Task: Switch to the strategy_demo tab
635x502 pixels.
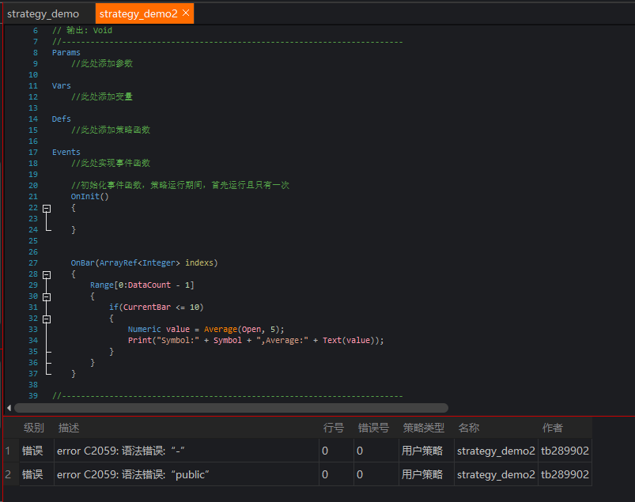Action: coord(43,13)
